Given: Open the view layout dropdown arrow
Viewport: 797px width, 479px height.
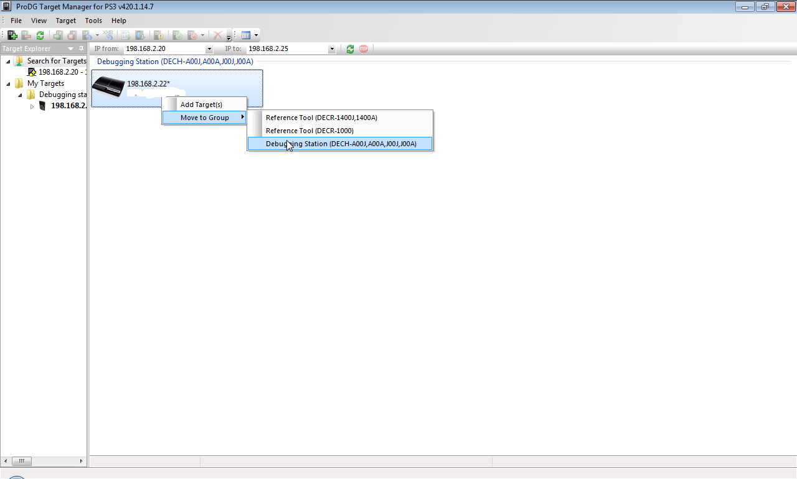Looking at the screenshot, I should (255, 35).
